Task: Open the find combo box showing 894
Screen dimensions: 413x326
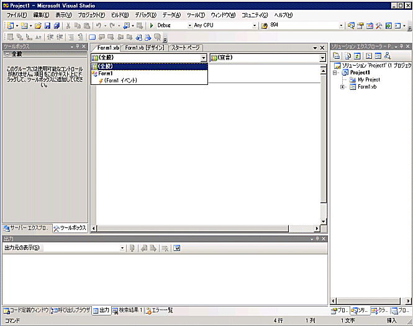Action: [341, 25]
